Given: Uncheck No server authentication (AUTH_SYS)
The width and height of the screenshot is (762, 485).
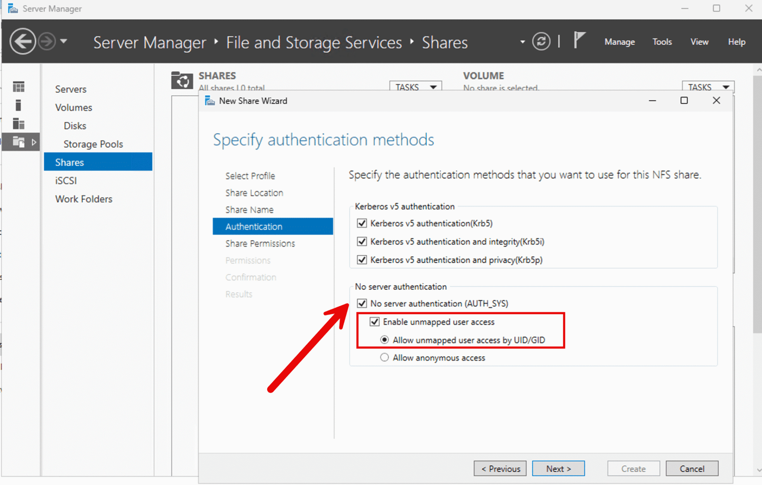Looking at the screenshot, I should pos(362,303).
